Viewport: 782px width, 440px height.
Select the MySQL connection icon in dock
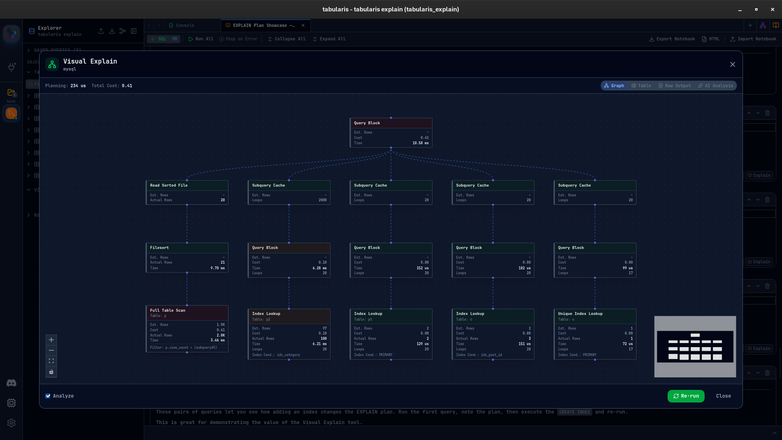pyautogui.click(x=11, y=113)
